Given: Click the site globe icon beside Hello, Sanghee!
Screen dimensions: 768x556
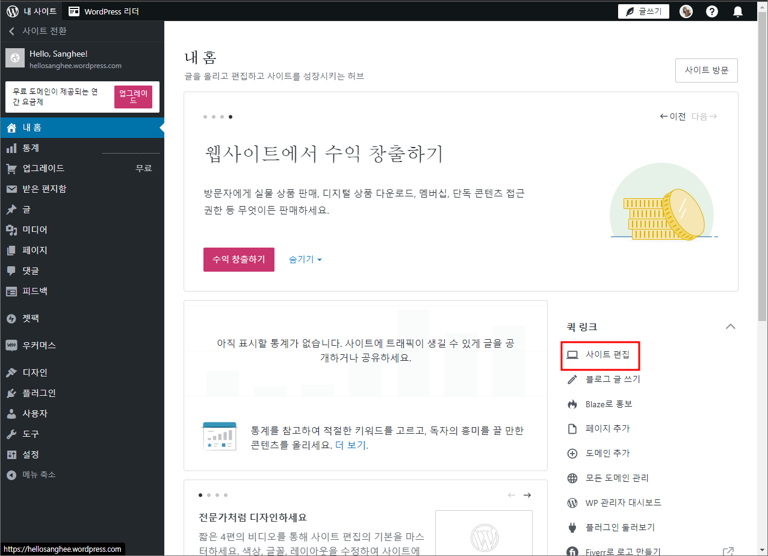Looking at the screenshot, I should tap(15, 58).
